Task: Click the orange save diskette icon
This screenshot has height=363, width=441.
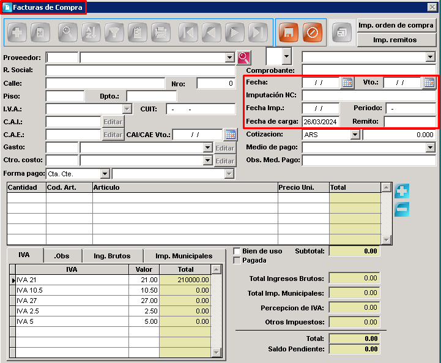Action: pyautogui.click(x=289, y=32)
